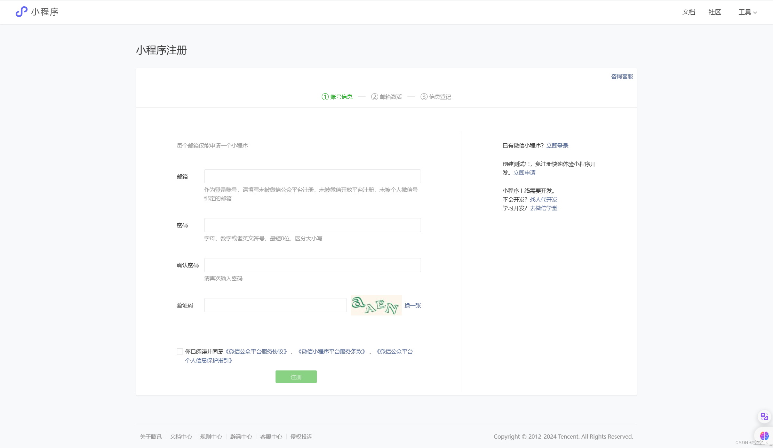Image resolution: width=773 pixels, height=448 pixels.
Task: Click 侵权投诉 footer link
Action: point(301,437)
